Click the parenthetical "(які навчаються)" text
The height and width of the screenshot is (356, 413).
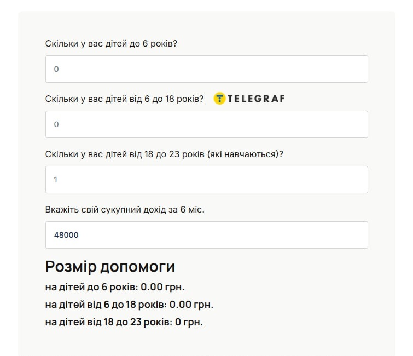pos(245,154)
